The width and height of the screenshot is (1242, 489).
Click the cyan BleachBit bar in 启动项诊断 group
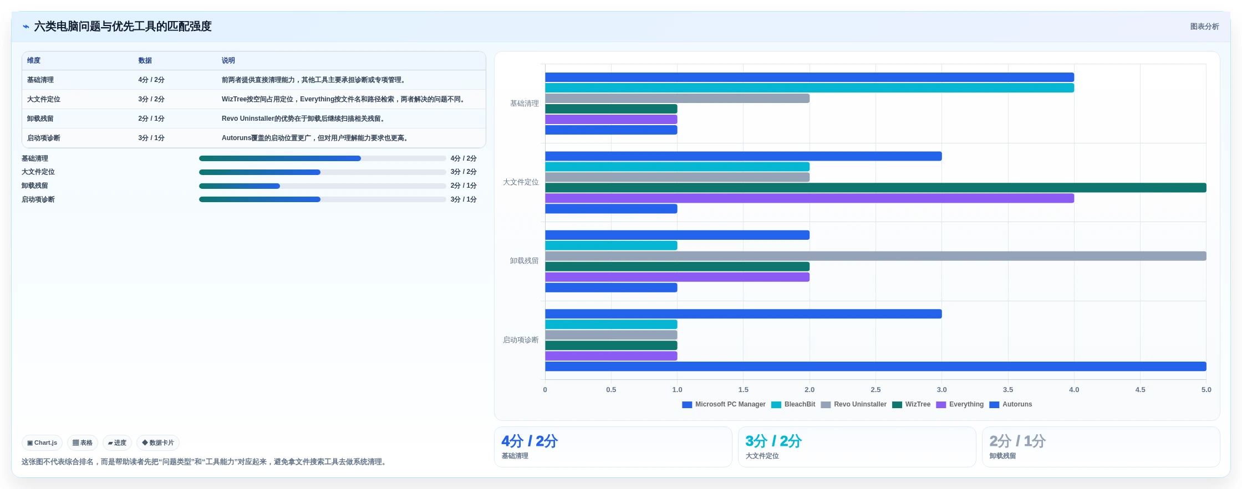point(611,325)
